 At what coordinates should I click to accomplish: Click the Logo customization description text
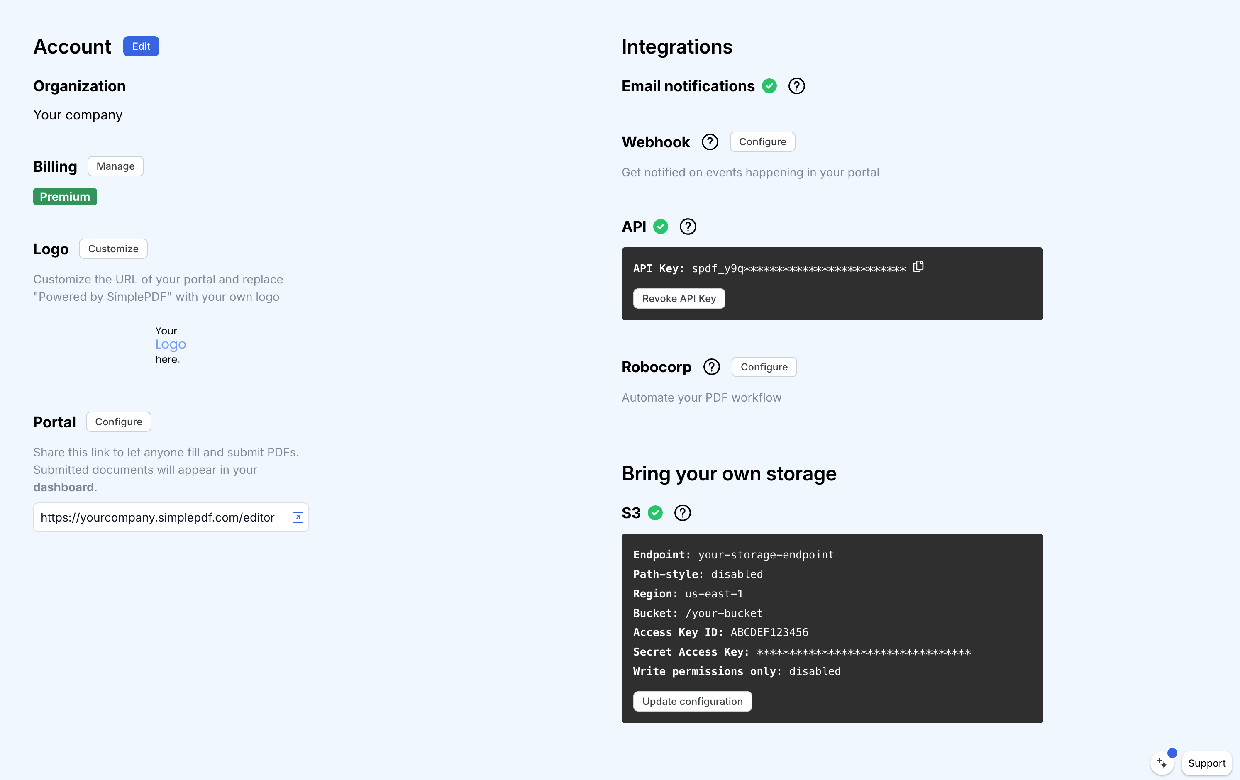pyautogui.click(x=158, y=288)
